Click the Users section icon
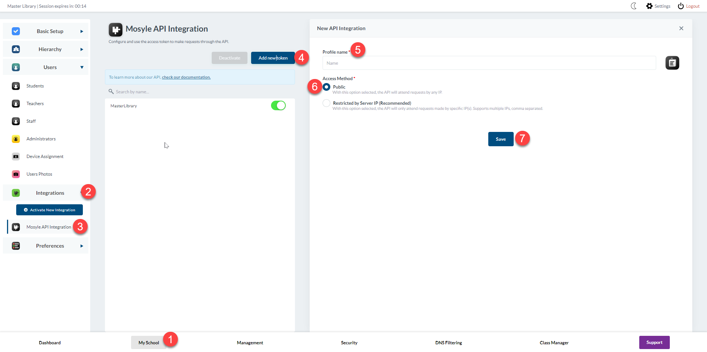Screen dimensions: 707x352 pos(16,67)
